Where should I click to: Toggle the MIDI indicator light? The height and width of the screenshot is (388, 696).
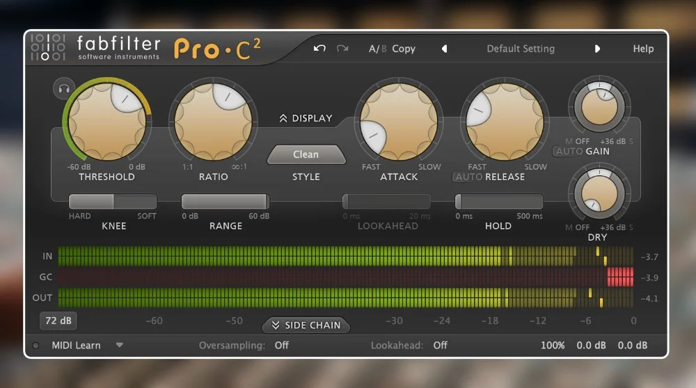tap(35, 345)
